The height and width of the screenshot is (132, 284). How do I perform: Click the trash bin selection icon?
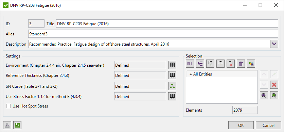click(241, 64)
